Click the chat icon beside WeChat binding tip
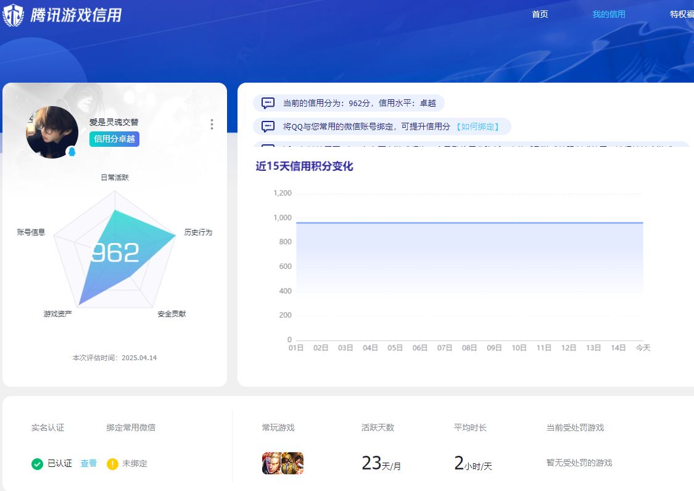This screenshot has width=694, height=491. [268, 126]
